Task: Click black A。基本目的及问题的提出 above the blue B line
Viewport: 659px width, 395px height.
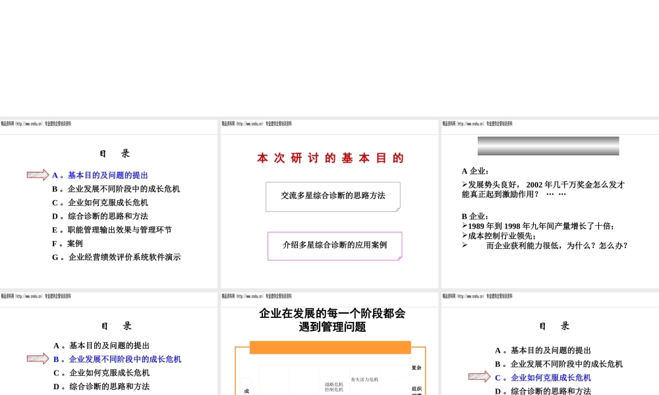Action: tap(101, 346)
